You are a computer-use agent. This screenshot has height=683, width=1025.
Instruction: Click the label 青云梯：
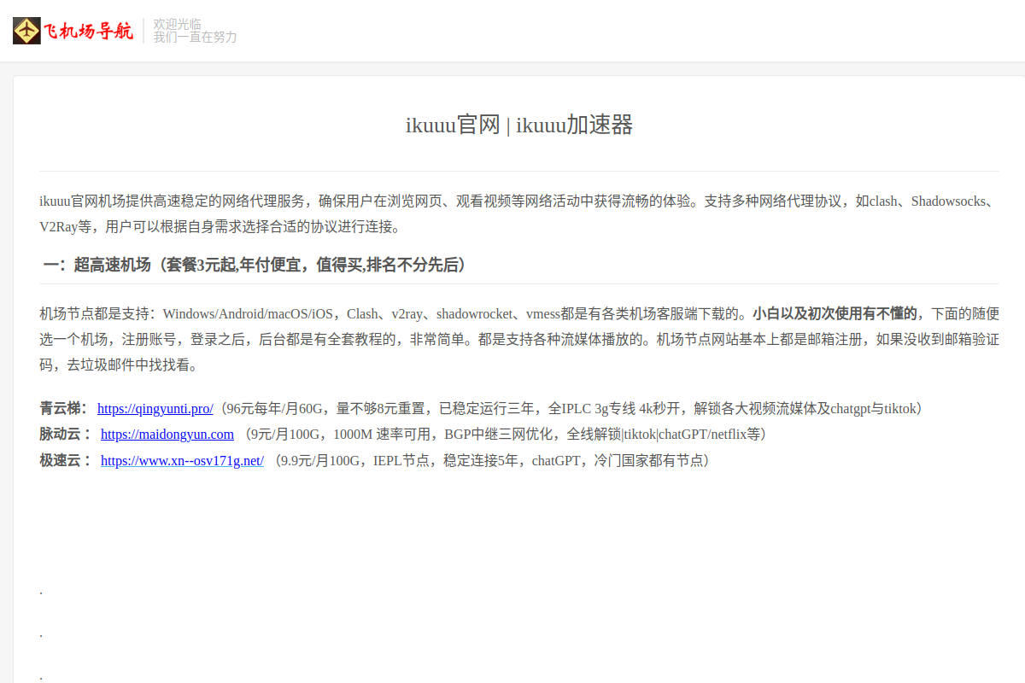point(65,409)
